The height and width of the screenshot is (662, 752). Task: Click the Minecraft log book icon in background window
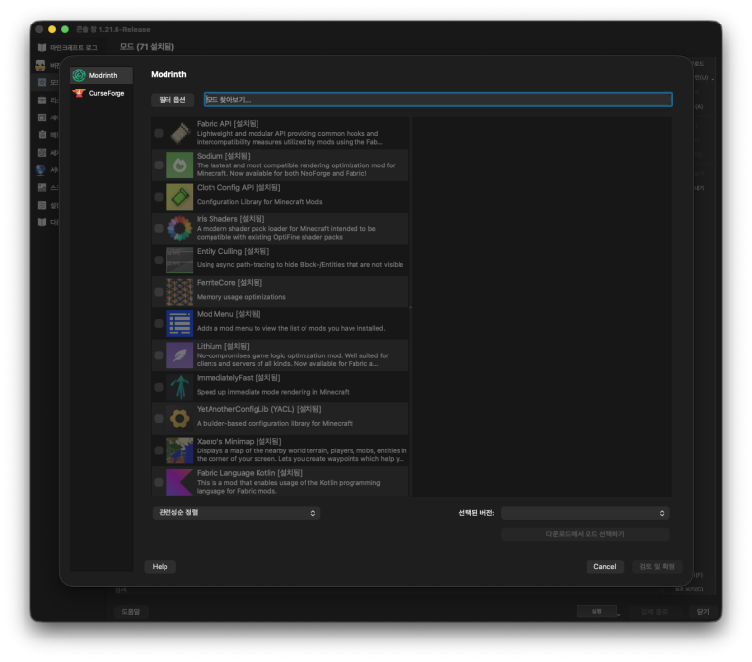point(42,47)
